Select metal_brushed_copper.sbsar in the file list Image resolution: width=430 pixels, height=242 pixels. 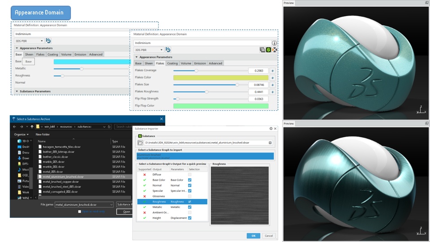click(60, 181)
